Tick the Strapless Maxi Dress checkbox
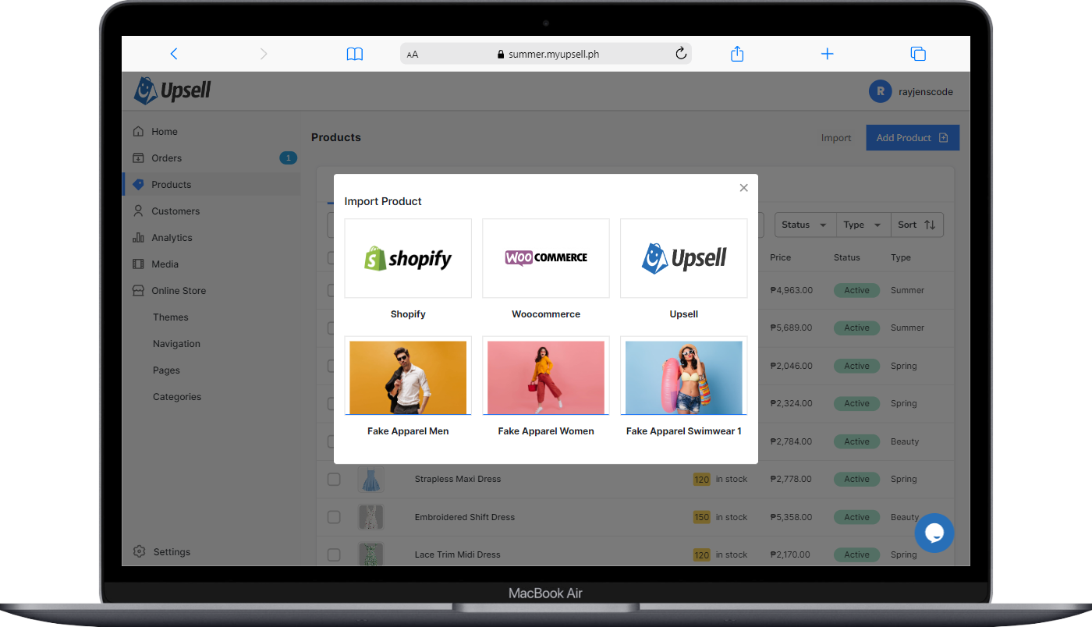Image resolution: width=1092 pixels, height=627 pixels. tap(334, 480)
